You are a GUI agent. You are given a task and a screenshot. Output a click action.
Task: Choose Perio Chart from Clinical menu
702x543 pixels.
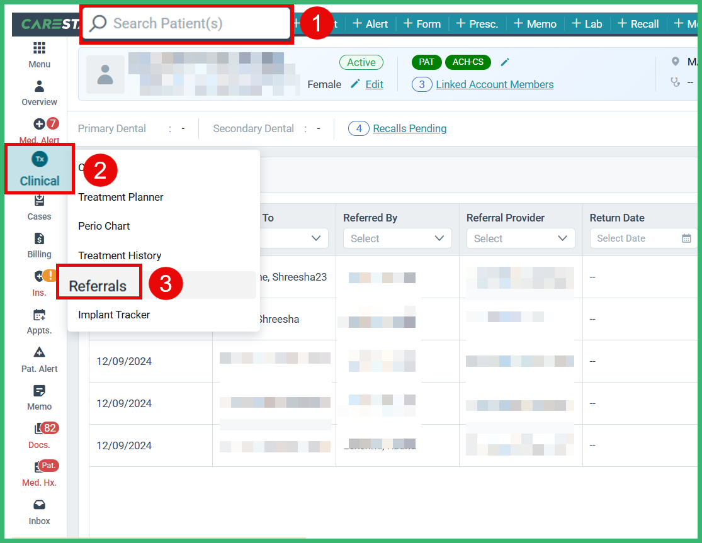click(x=104, y=227)
